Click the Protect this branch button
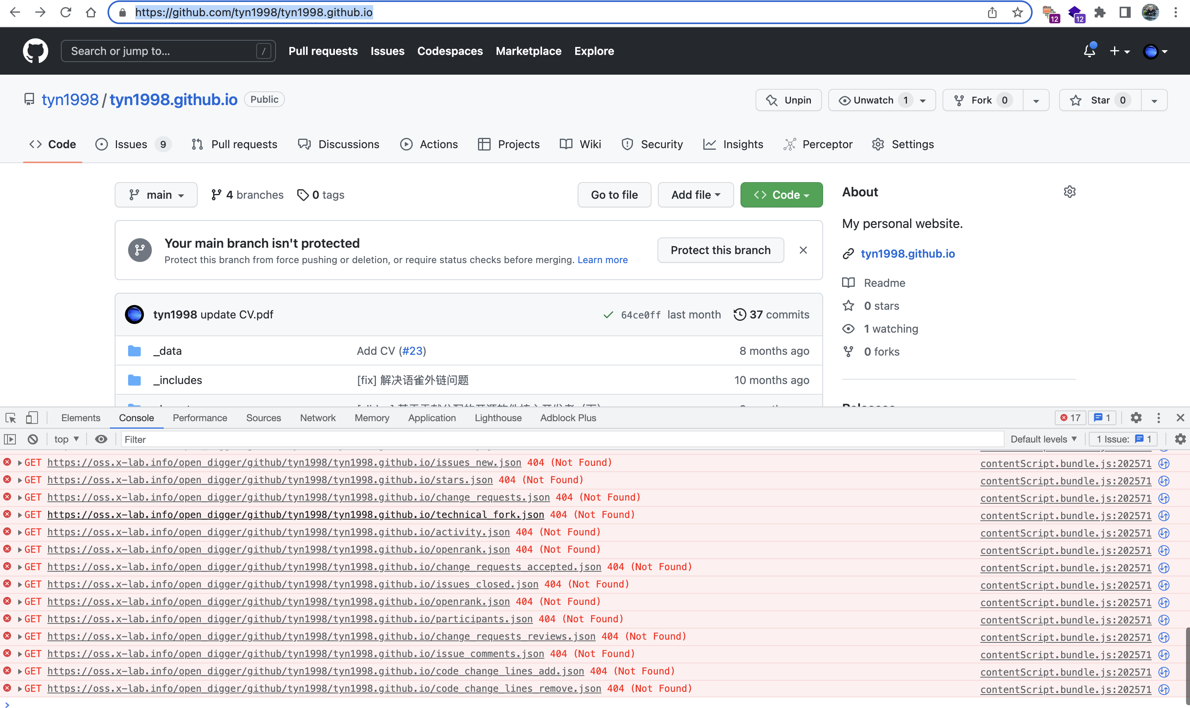 pyautogui.click(x=720, y=250)
